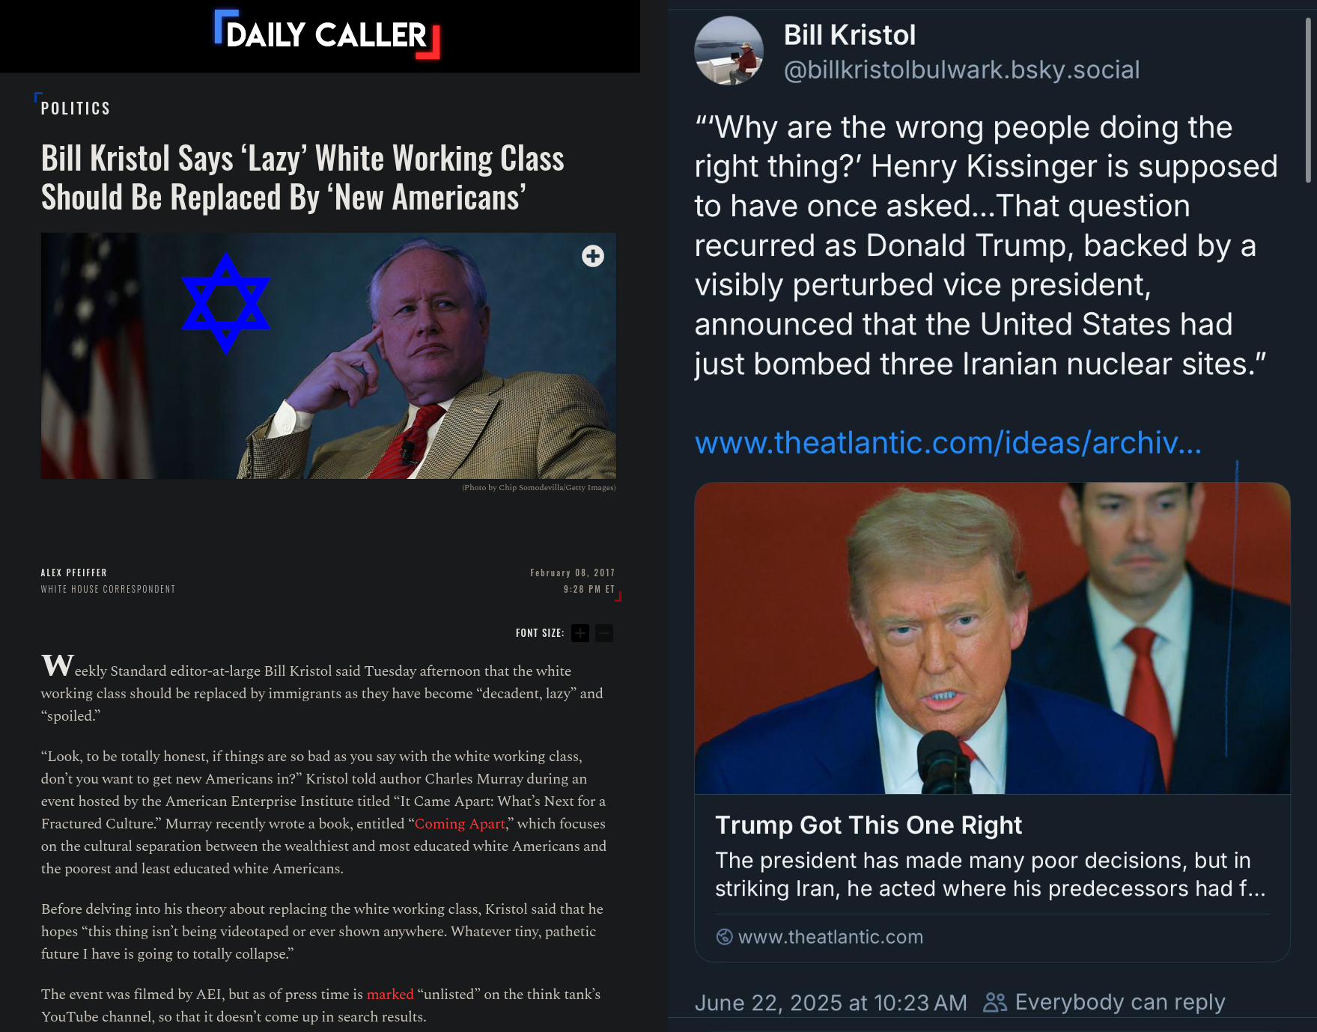The height and width of the screenshot is (1032, 1317).
Task: Click the 'Trump Got This One Right' title
Action: (868, 825)
